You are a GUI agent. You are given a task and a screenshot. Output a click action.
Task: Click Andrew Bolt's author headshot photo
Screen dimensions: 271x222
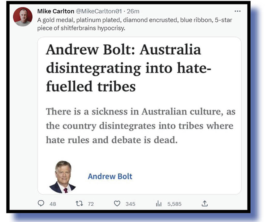[x=63, y=177]
